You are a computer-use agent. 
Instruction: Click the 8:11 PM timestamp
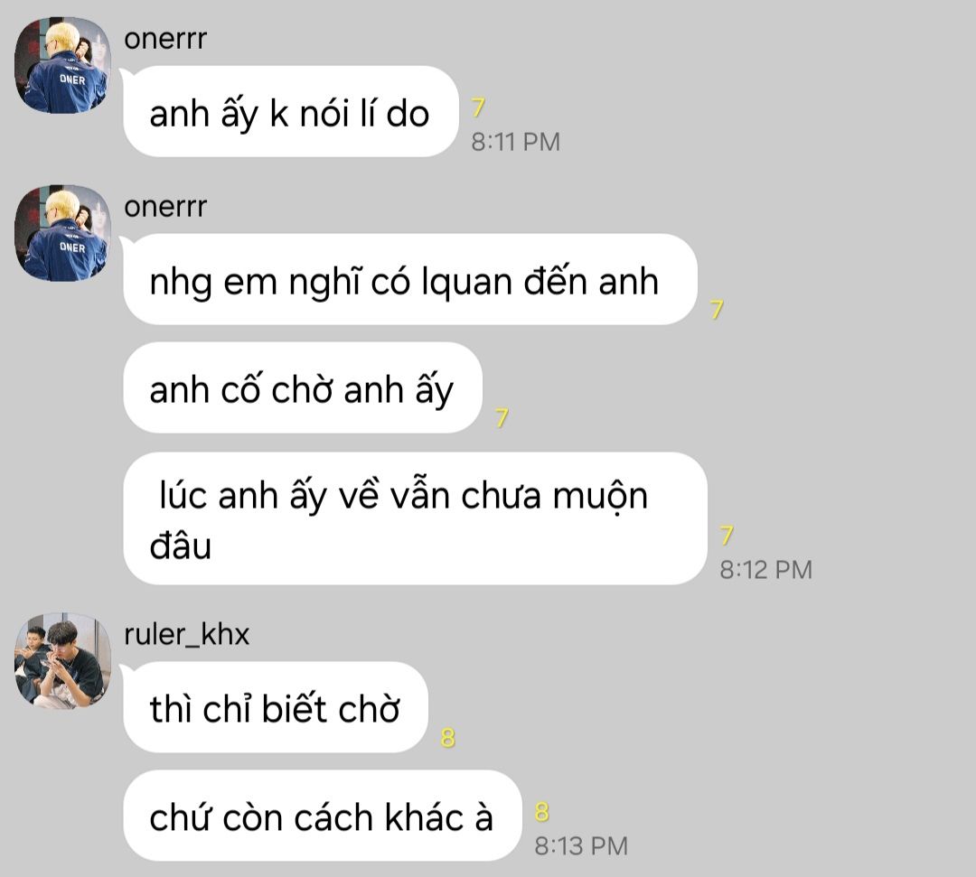click(x=515, y=142)
